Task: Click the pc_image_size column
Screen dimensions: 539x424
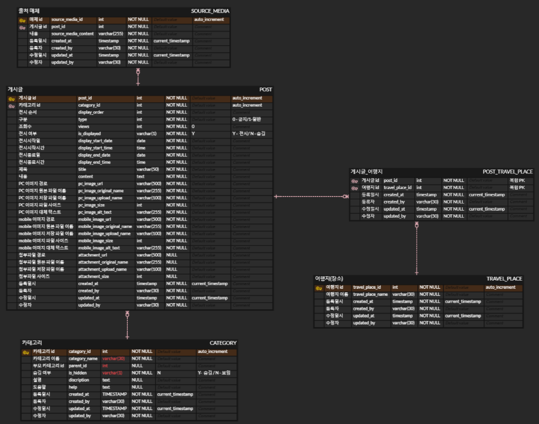Action: click(91, 205)
